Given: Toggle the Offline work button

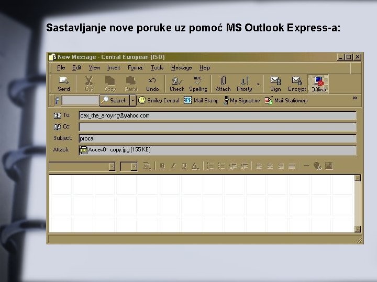Looking at the screenshot, I should coord(318,84).
